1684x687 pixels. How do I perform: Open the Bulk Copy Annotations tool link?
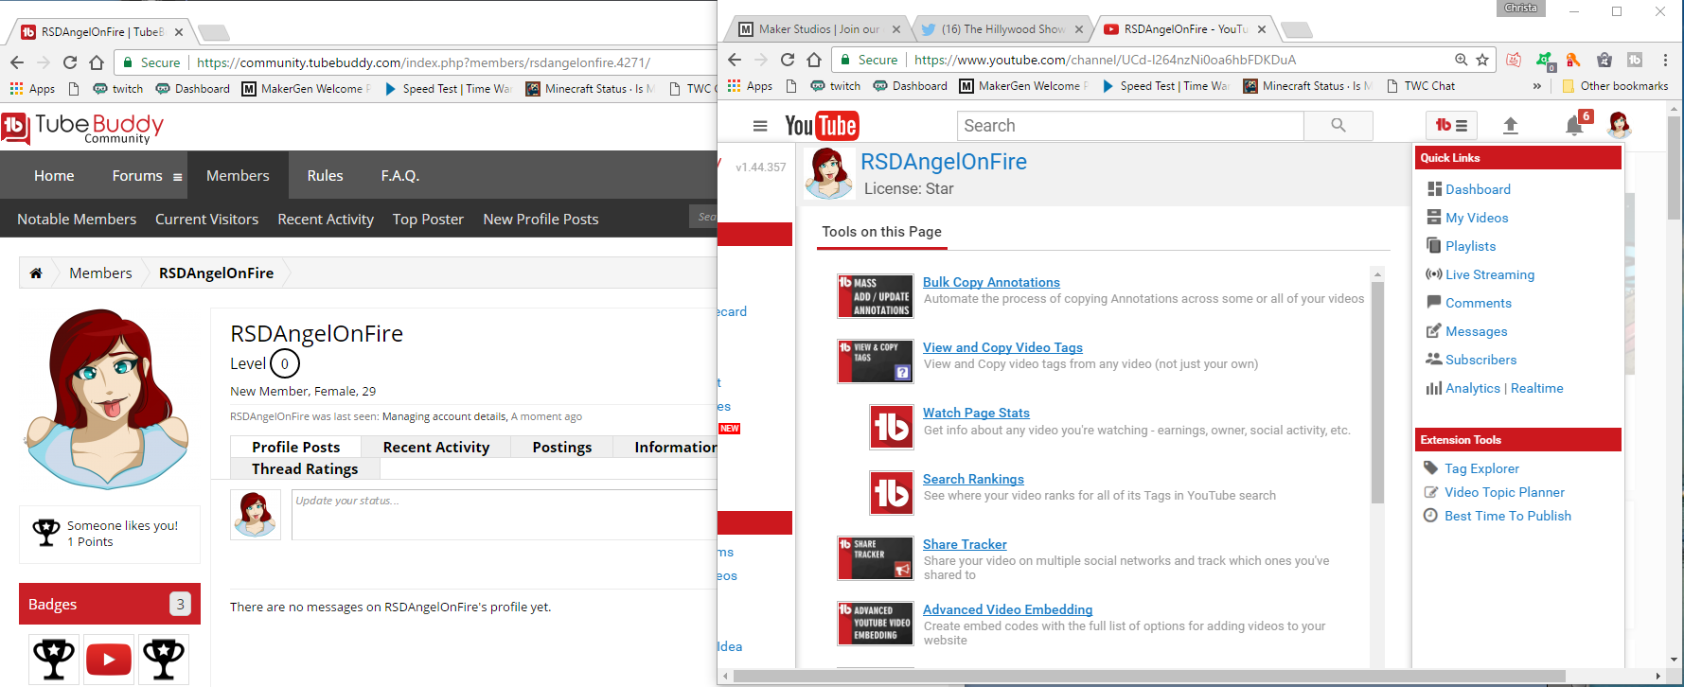[x=991, y=282]
